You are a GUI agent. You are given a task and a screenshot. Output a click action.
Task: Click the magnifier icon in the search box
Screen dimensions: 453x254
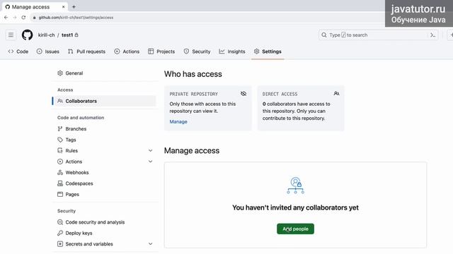pyautogui.click(x=324, y=35)
